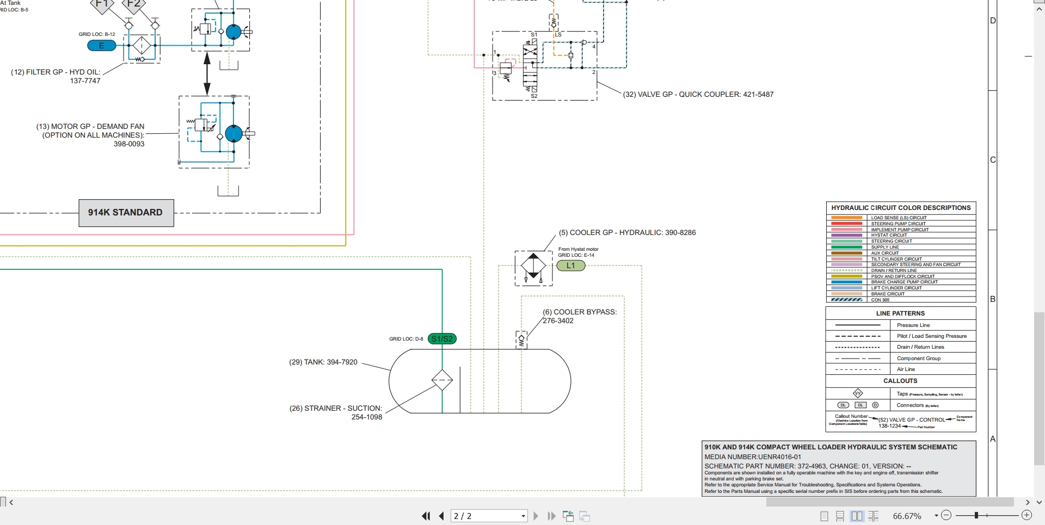Screen dimensions: 1045x525
Task: Click the F2 tap callout diamond
Action: pos(134,4)
